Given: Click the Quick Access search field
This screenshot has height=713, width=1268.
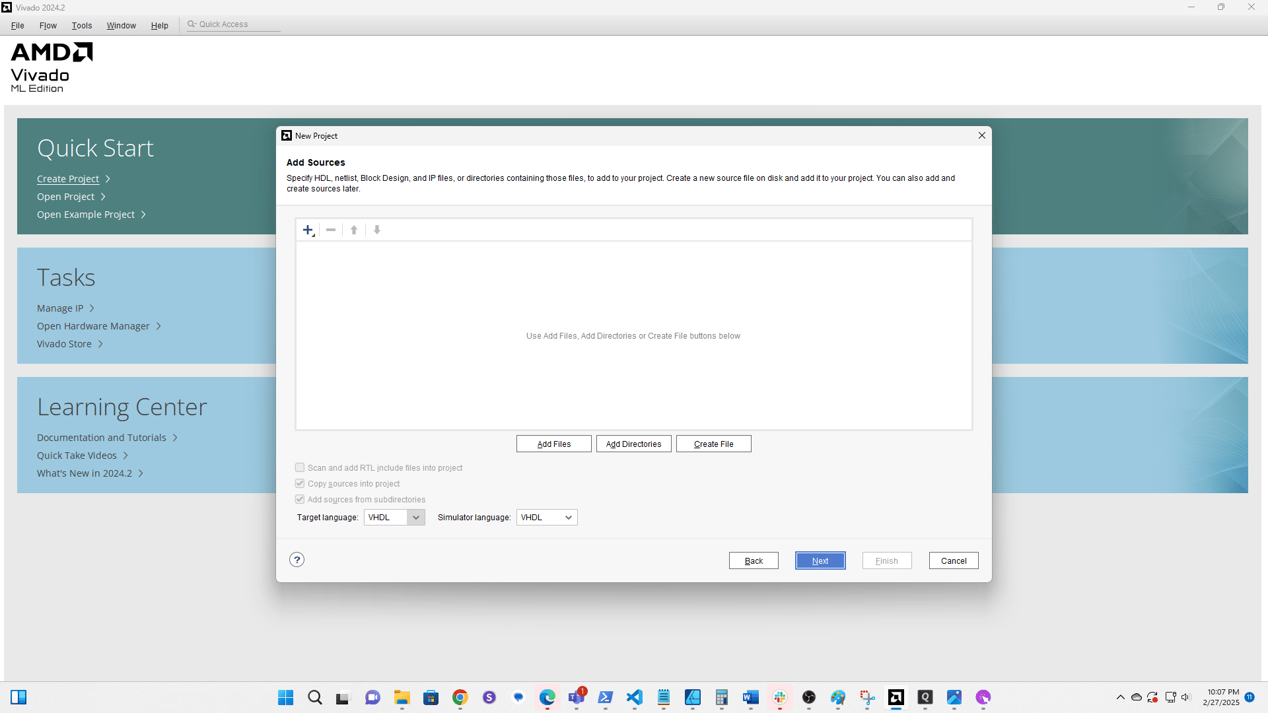Looking at the screenshot, I should (234, 24).
